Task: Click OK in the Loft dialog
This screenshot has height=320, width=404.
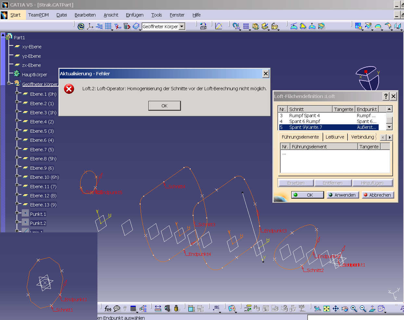Action: coord(308,195)
